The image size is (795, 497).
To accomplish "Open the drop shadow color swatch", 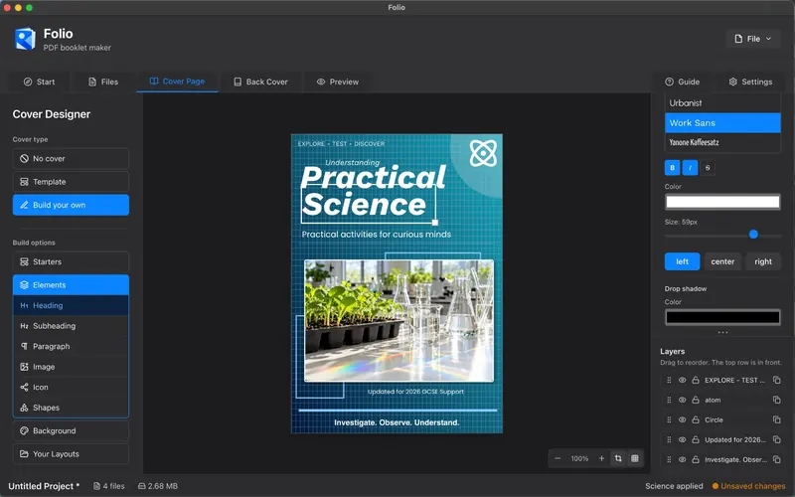I will (x=722, y=317).
